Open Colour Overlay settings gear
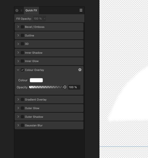The width and height of the screenshot is (148, 158). point(80,70)
